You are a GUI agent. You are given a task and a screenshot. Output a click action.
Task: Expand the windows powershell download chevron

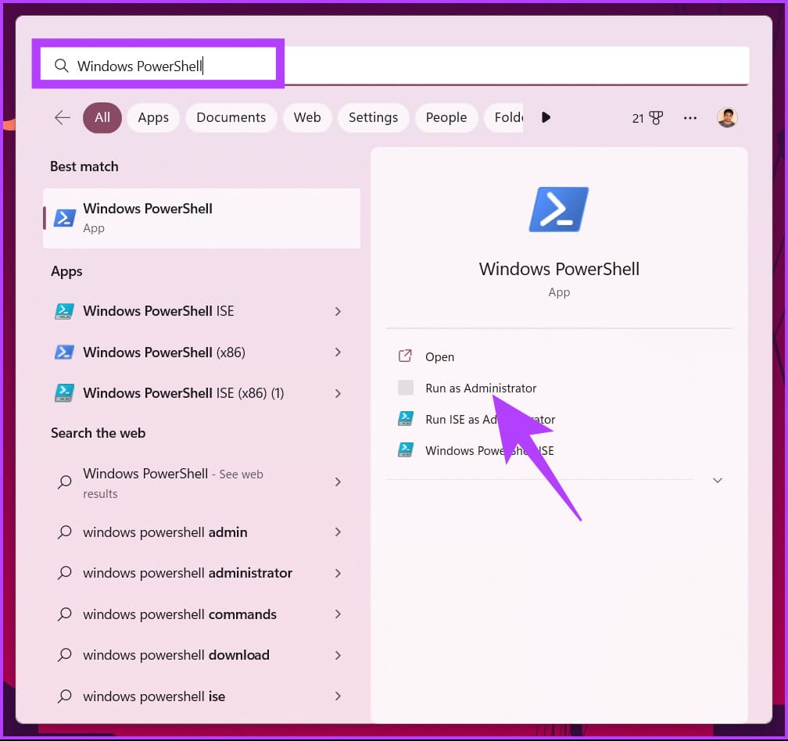click(338, 655)
